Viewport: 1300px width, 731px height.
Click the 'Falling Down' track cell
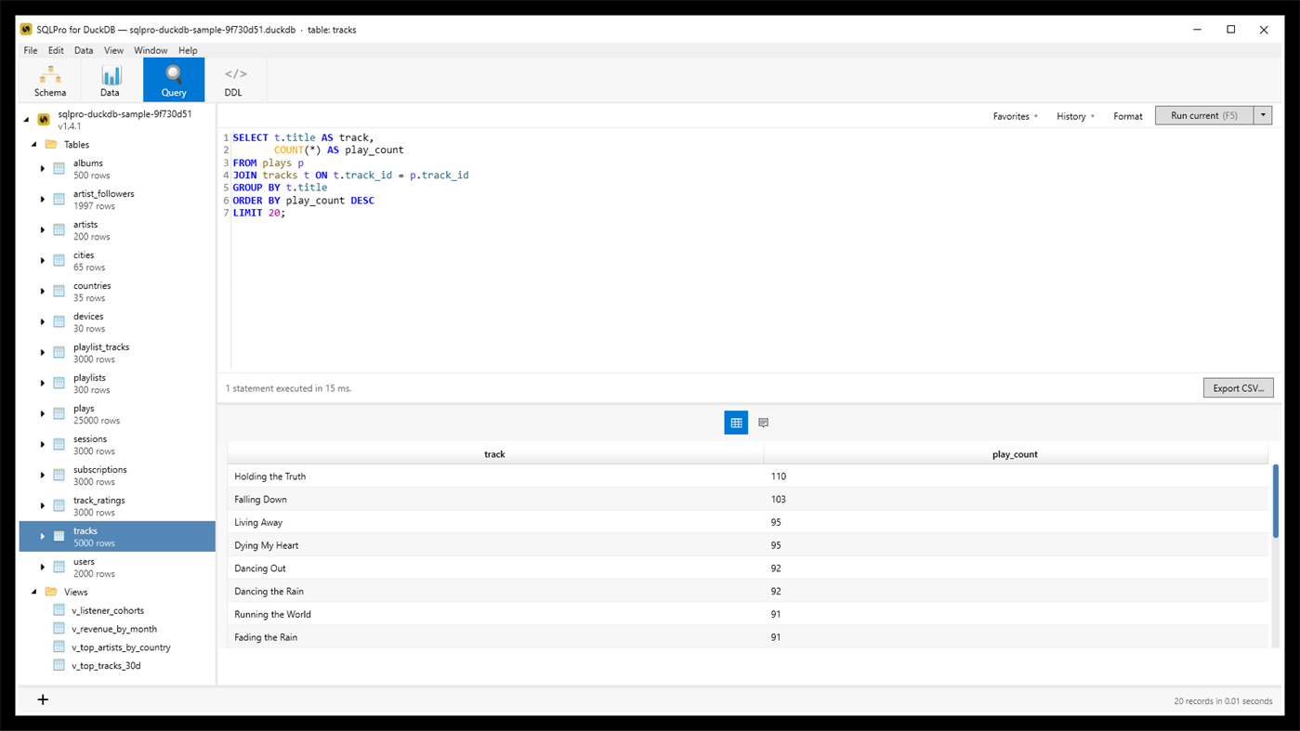pyautogui.click(x=496, y=500)
